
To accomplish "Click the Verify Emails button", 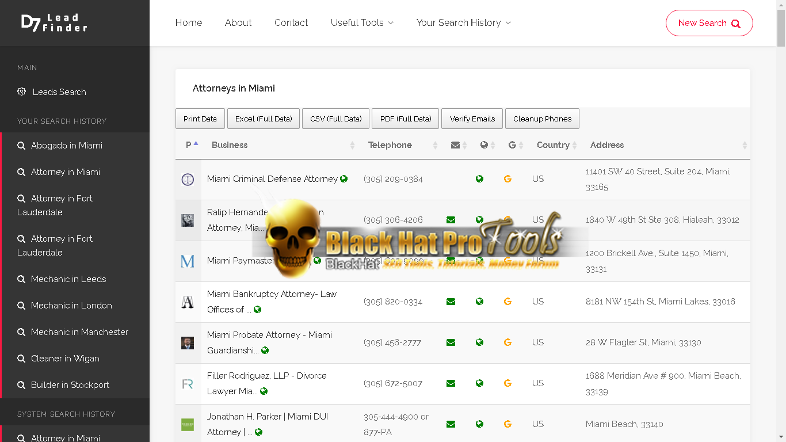I will click(472, 119).
